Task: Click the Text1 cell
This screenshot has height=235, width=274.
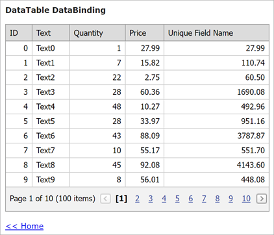Action: pyautogui.click(x=51, y=63)
